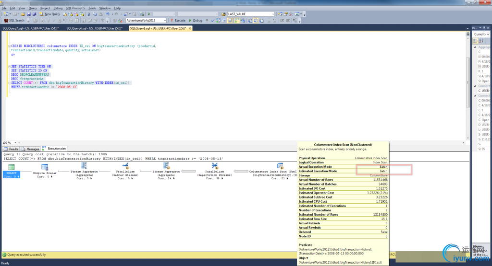Click the Alphabetical sort icon in Properties
Image resolution: width=492 pixels, height=266 pixels.
[481, 41]
